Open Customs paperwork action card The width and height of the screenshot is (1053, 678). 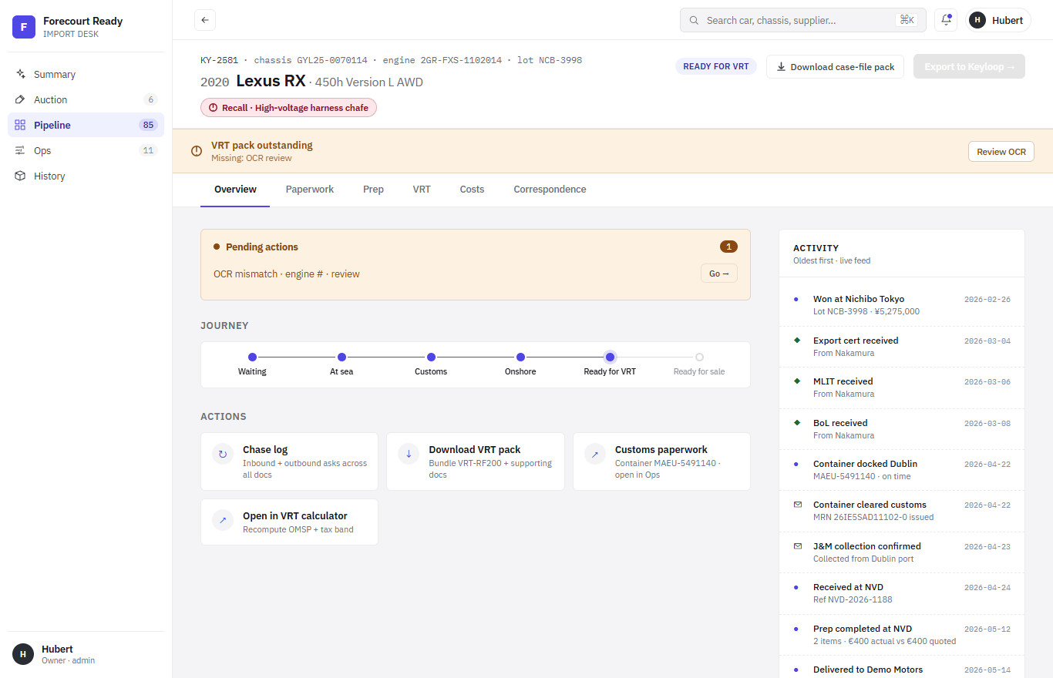tap(661, 462)
